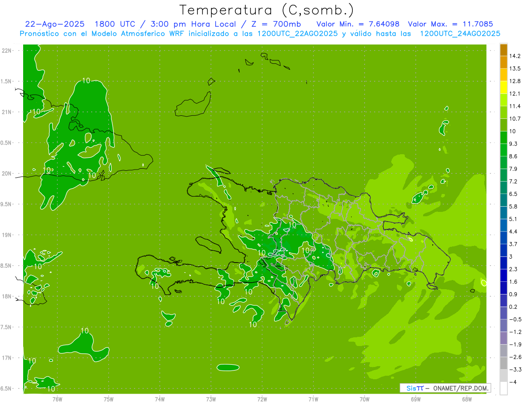Click the "7.2" color scale label
Screen dimensions: 524x405
(x=514, y=181)
